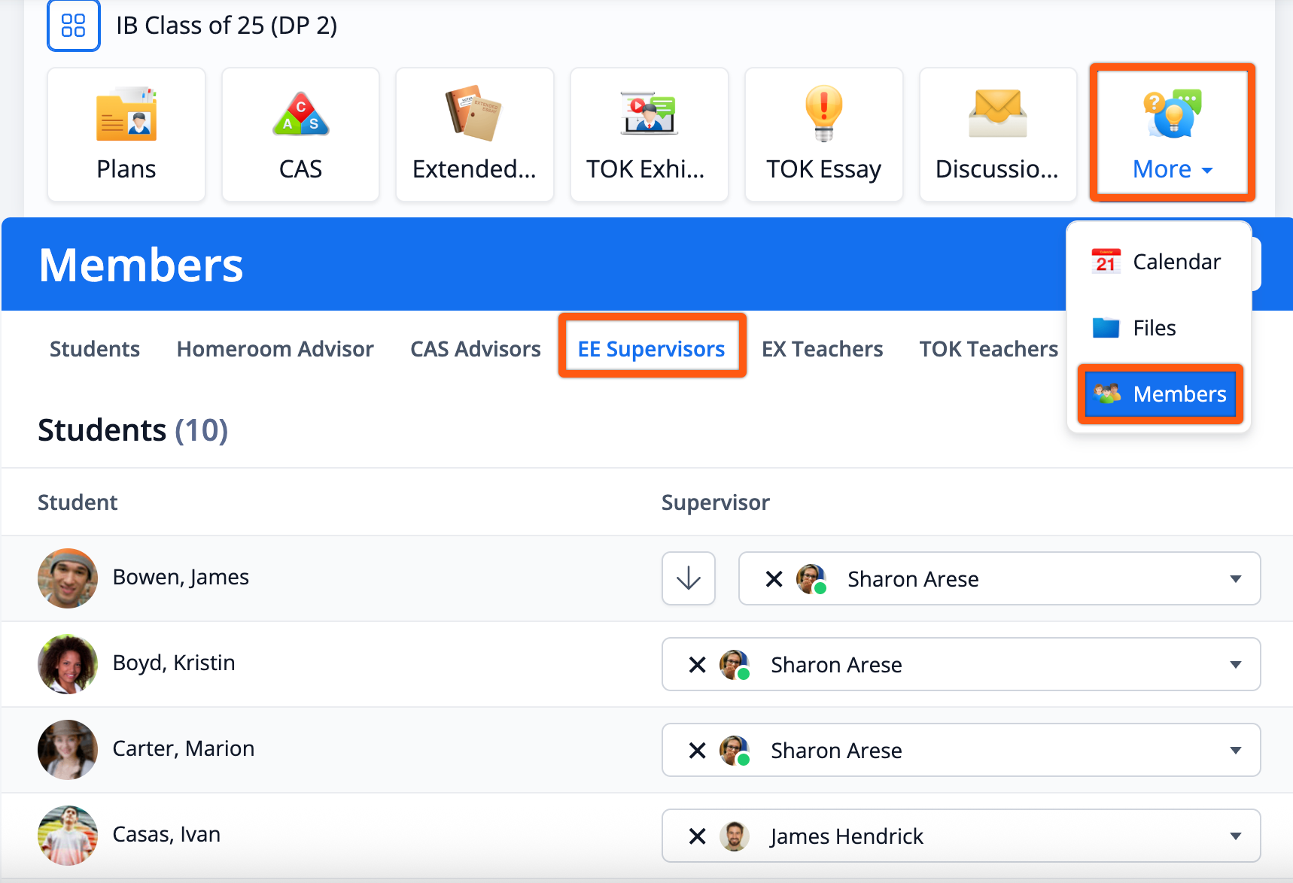
Task: Open supervisor dropdown for Bowen, James
Action: pyautogui.click(x=1235, y=579)
